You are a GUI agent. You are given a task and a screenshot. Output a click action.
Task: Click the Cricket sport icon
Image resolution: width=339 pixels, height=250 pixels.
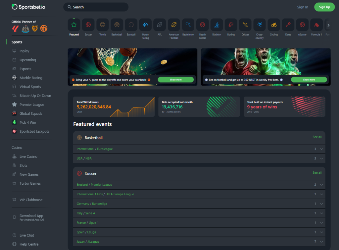[x=245, y=25]
